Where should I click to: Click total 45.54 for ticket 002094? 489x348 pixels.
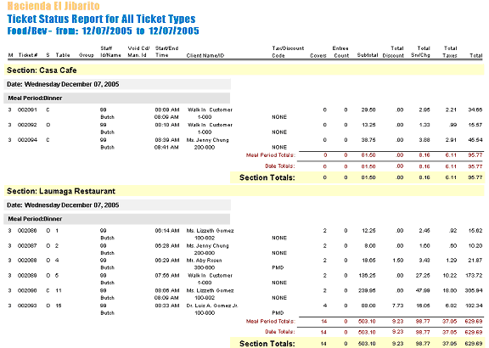click(475, 140)
